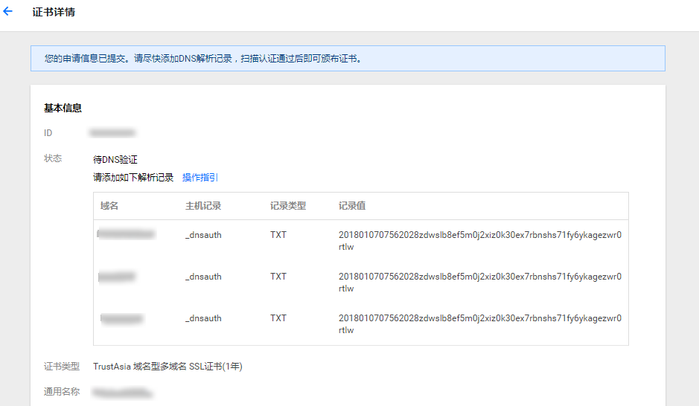Image resolution: width=699 pixels, height=406 pixels.
Task: Select _dnsauth host record in third row
Action: pos(203,318)
